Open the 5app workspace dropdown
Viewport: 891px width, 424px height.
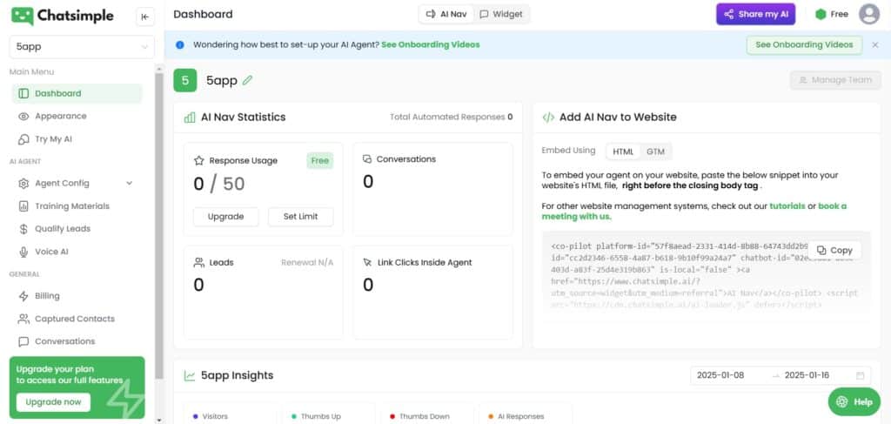click(82, 47)
